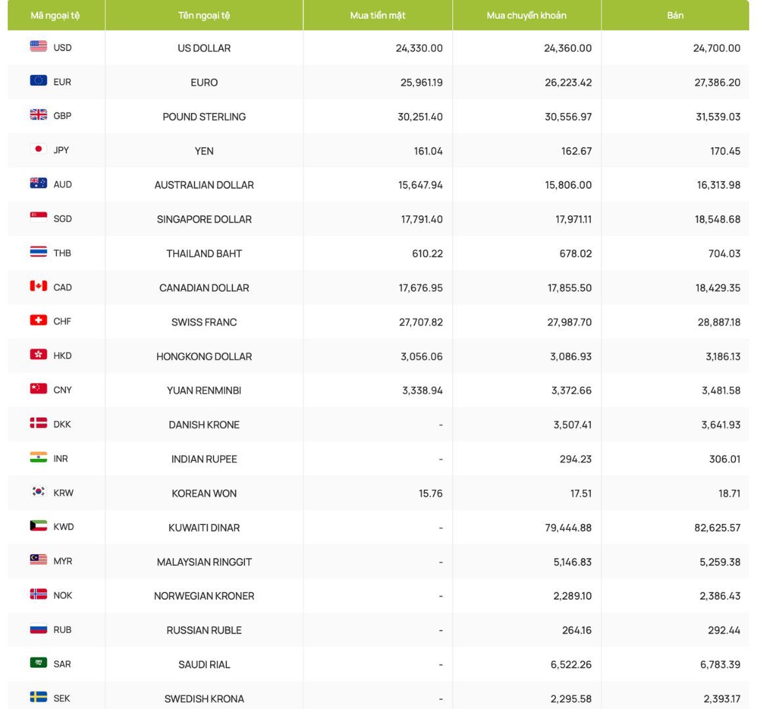Click the 'Tên ngoại tệ' column header
This screenshot has width=774, height=709.
204,15
